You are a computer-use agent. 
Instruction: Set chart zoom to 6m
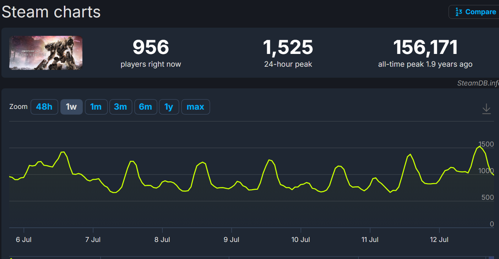(x=145, y=107)
